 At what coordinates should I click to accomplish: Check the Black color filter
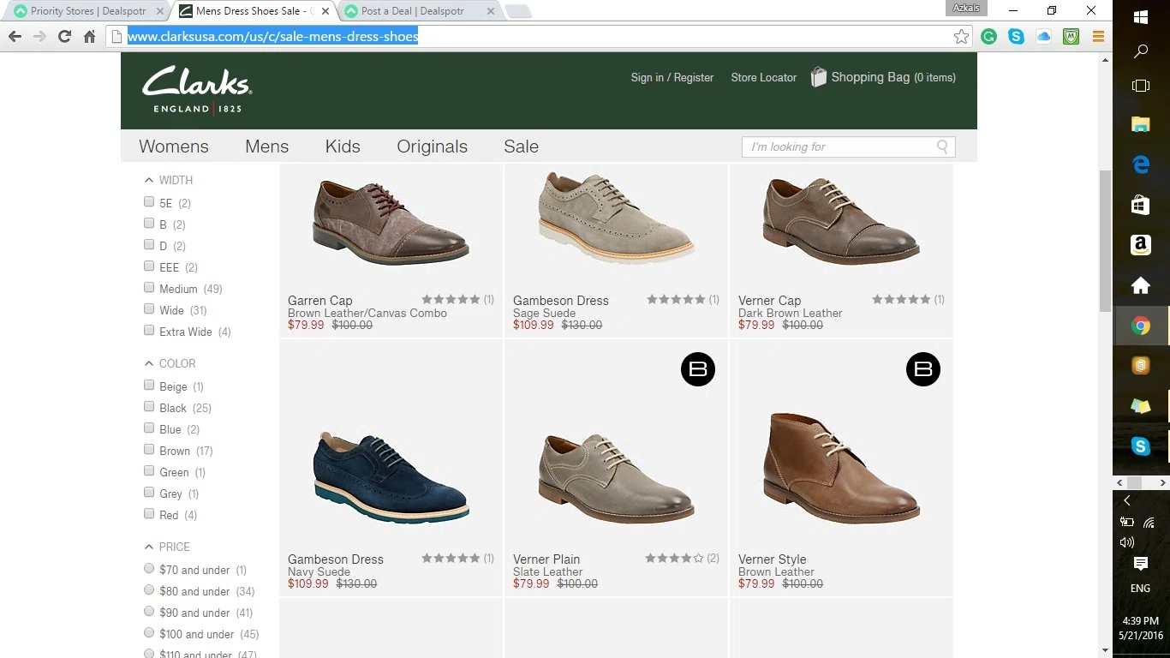coord(149,407)
